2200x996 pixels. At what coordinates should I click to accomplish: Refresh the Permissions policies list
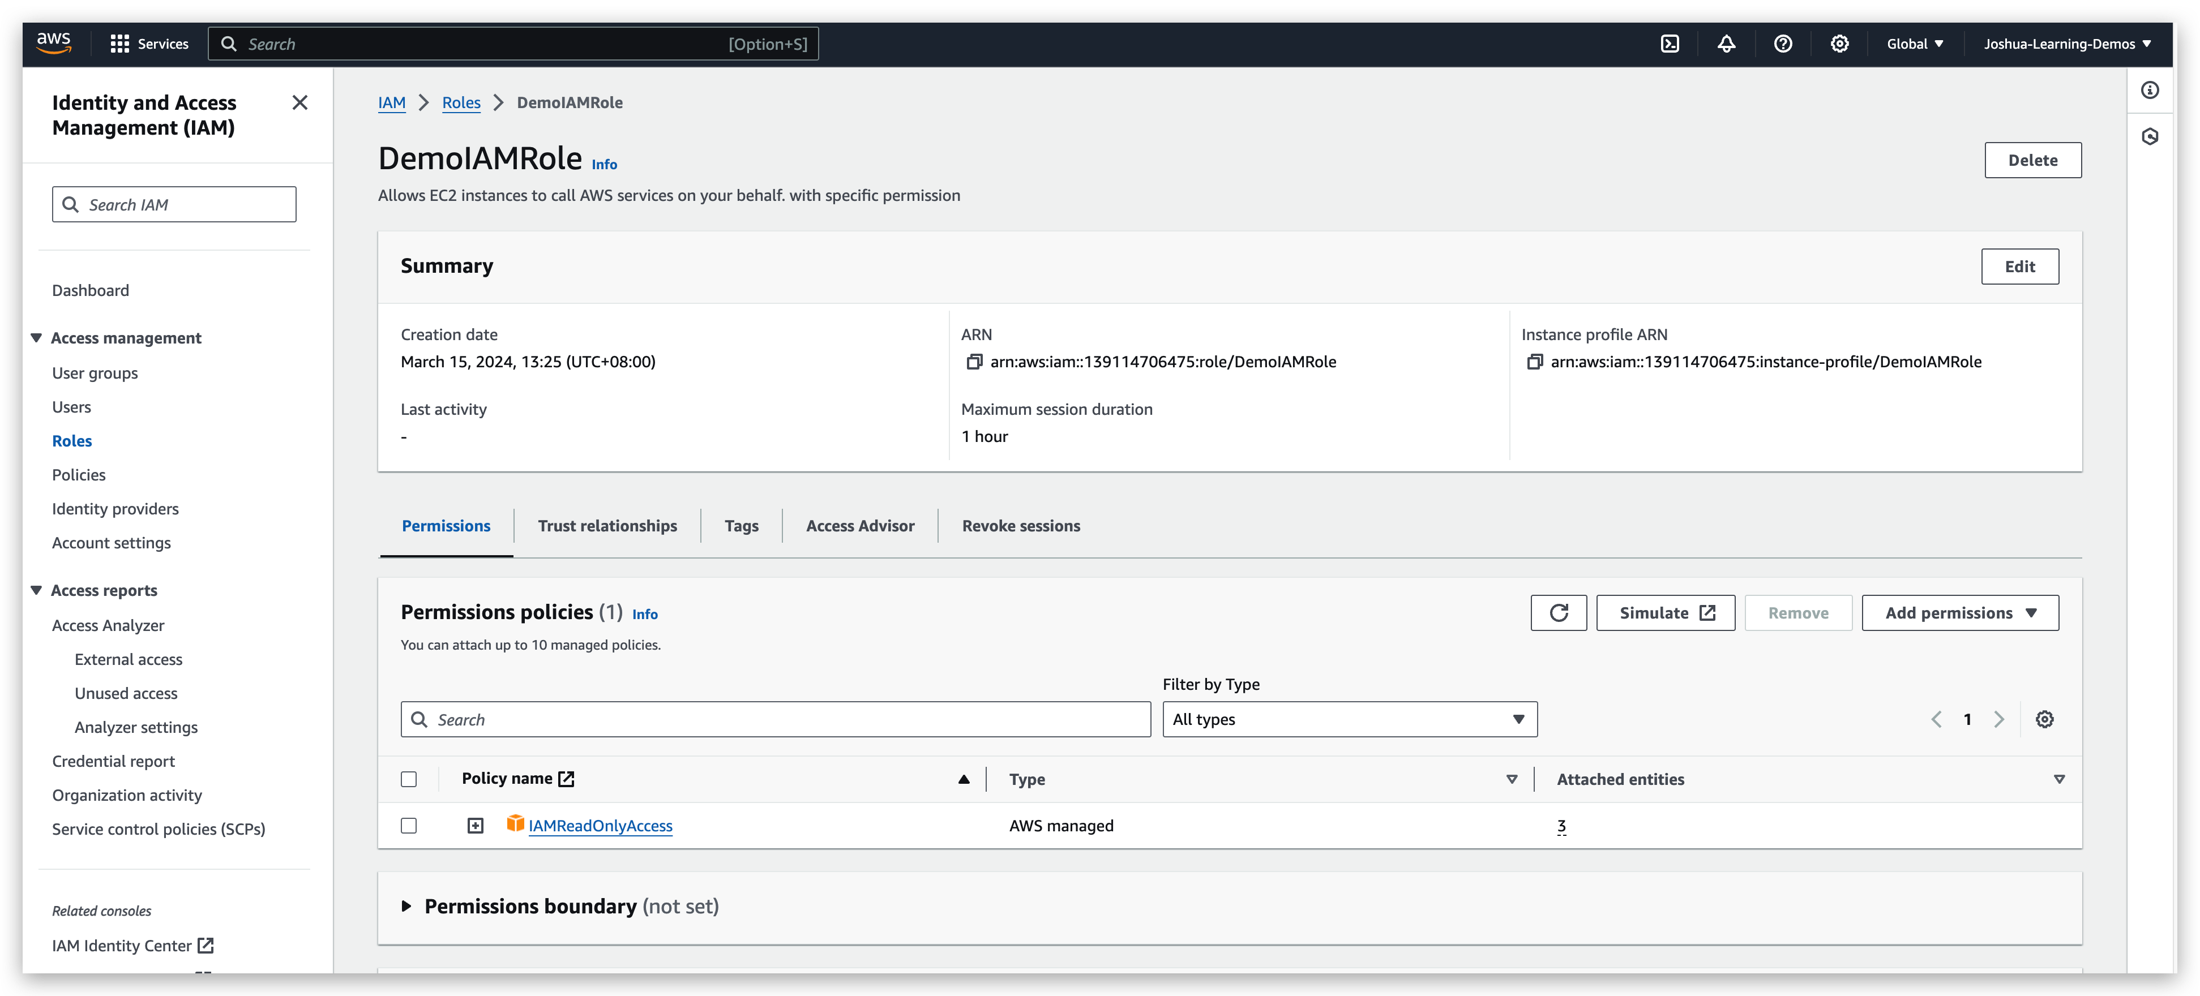[1559, 612]
